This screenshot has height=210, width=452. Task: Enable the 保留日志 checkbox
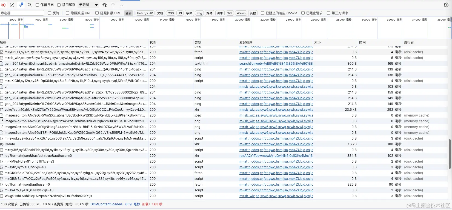pos(37,5)
